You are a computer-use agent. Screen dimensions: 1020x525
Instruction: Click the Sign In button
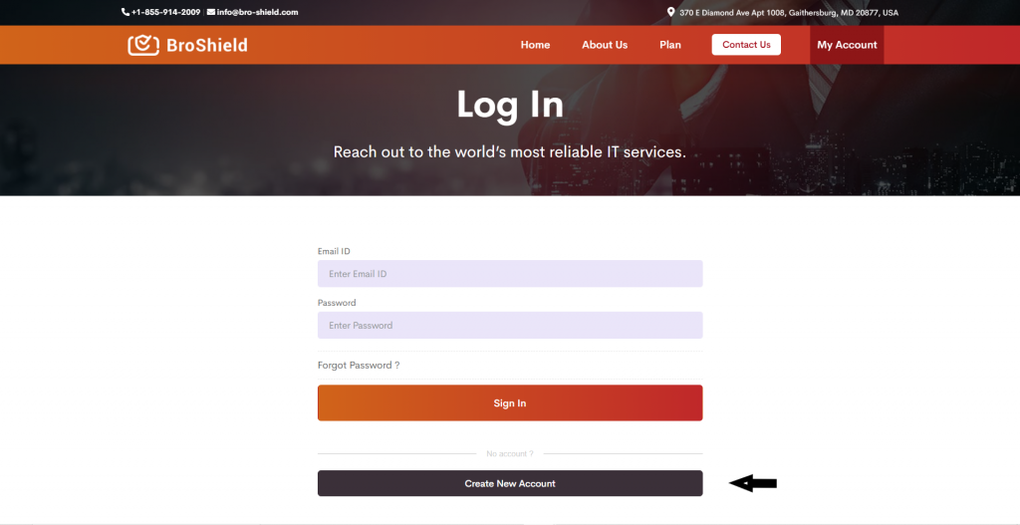pyautogui.click(x=510, y=402)
